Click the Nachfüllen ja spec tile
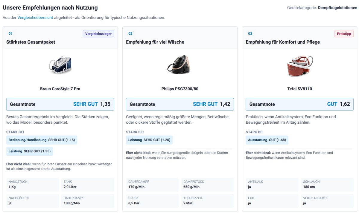This screenshot has width=359, height=213. coord(33,201)
